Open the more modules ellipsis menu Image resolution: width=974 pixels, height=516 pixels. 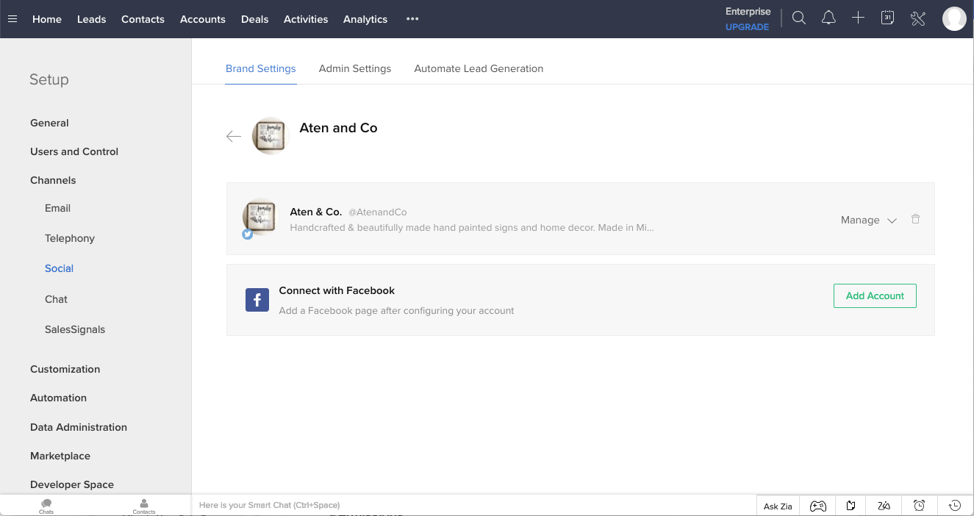[412, 19]
